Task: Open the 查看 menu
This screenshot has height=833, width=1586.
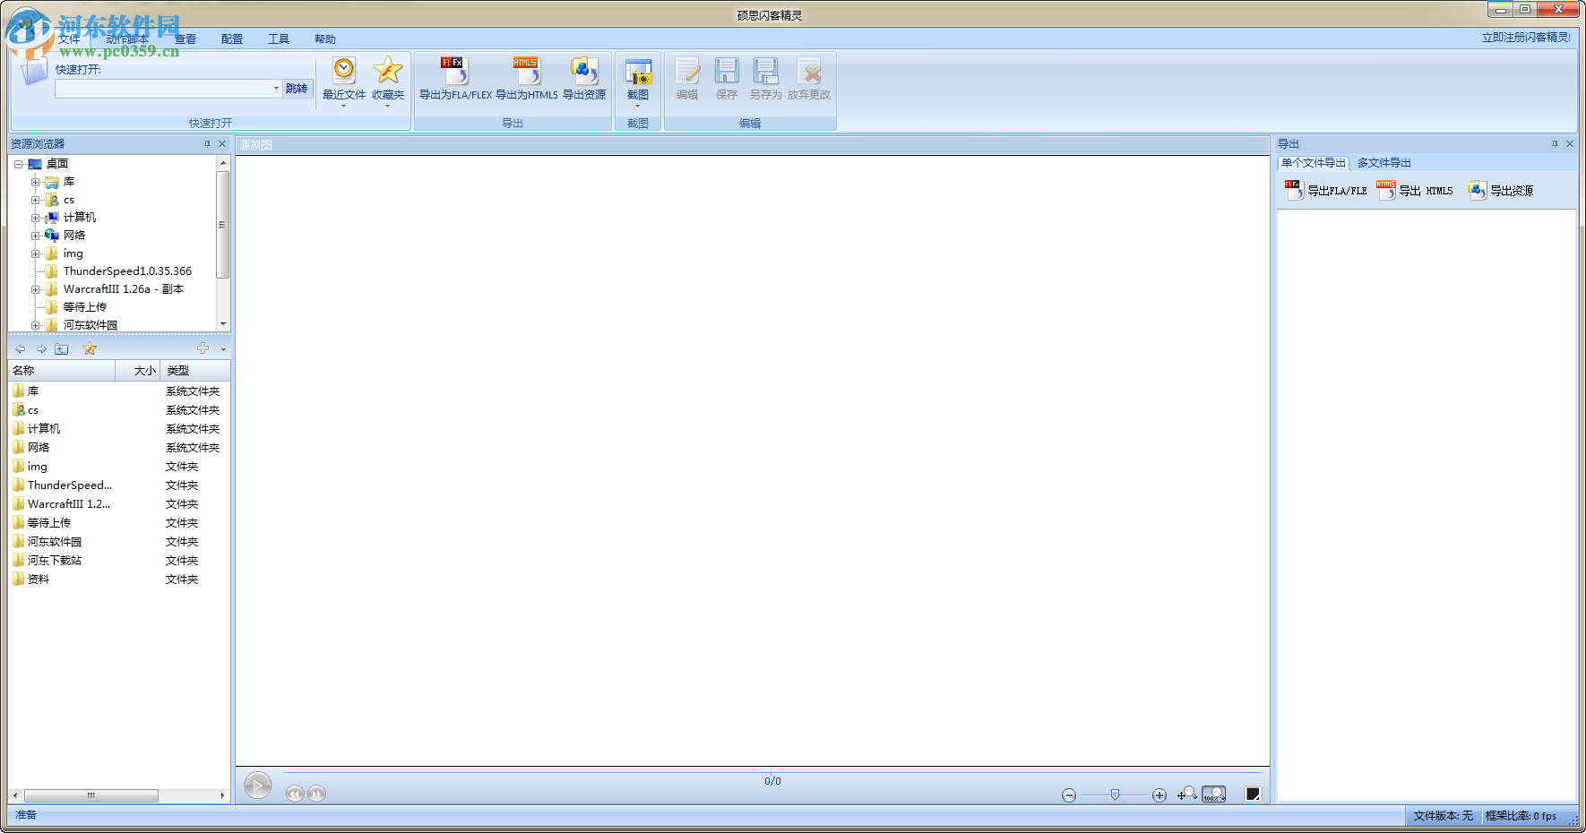Action: pyautogui.click(x=185, y=39)
